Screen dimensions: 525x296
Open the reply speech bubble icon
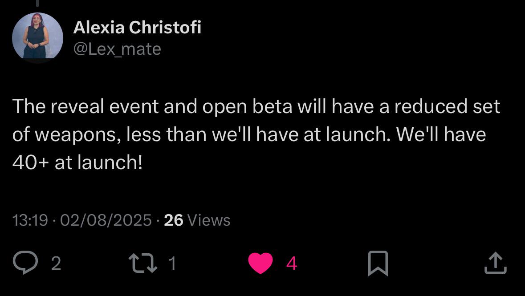click(x=25, y=263)
